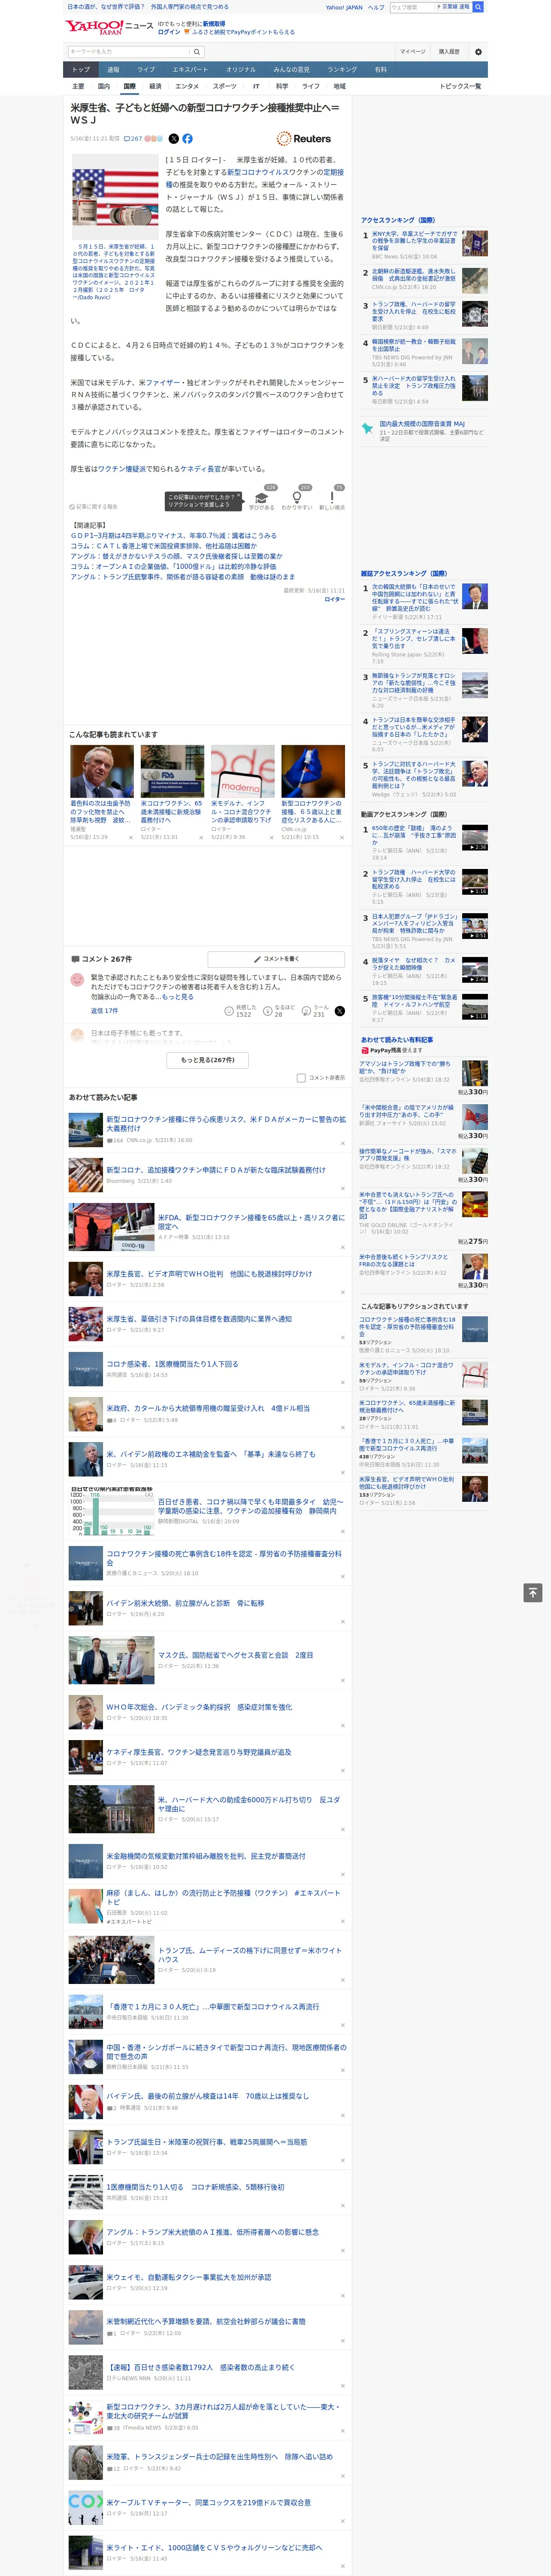Click the ログイン link in header
This screenshot has height=2576, width=551.
coord(169,32)
